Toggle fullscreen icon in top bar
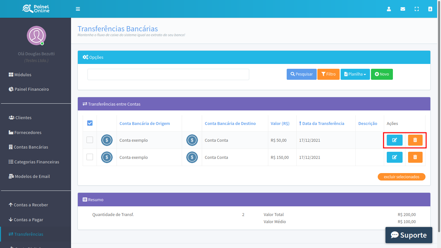The width and height of the screenshot is (441, 248). coord(417,9)
